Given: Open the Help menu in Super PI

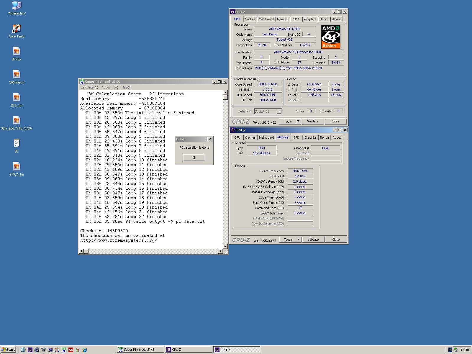Looking at the screenshot, I should tap(127, 87).
